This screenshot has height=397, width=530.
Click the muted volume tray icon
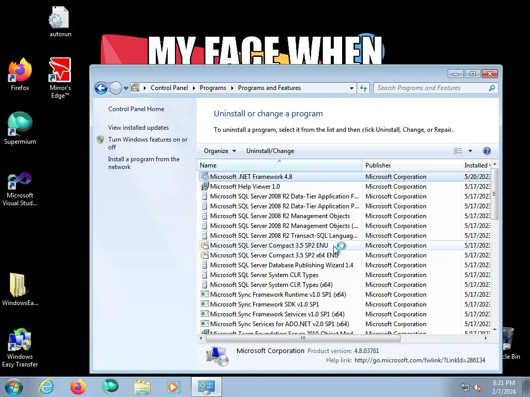click(x=478, y=387)
